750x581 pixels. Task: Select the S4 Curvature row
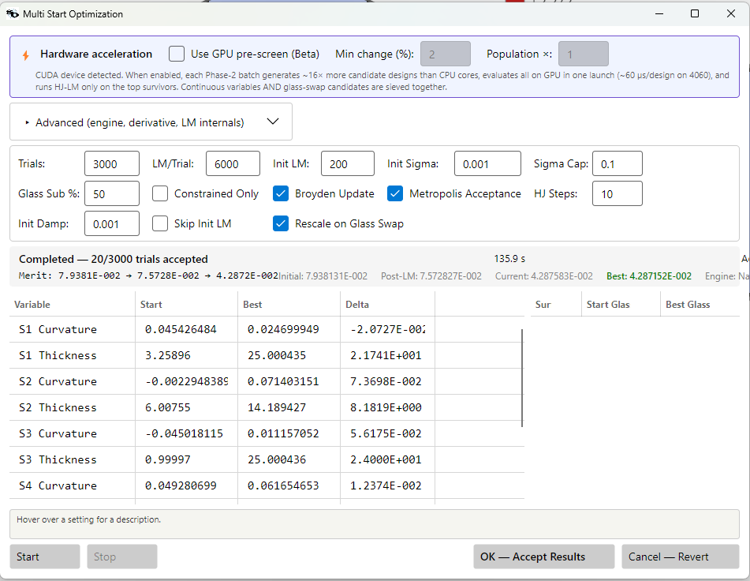coord(267,485)
